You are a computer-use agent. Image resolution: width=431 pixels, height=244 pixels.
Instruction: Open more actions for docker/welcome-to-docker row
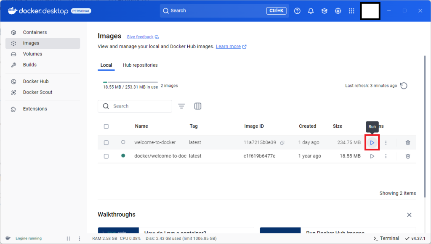coord(386,156)
